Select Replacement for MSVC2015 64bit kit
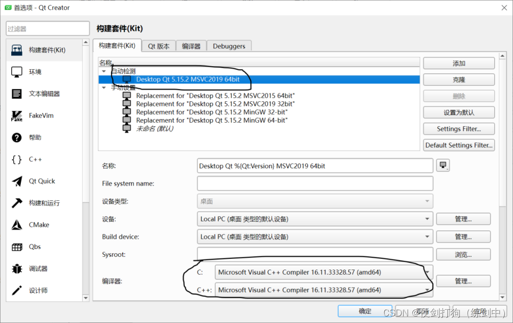513x323 pixels. tap(215, 96)
